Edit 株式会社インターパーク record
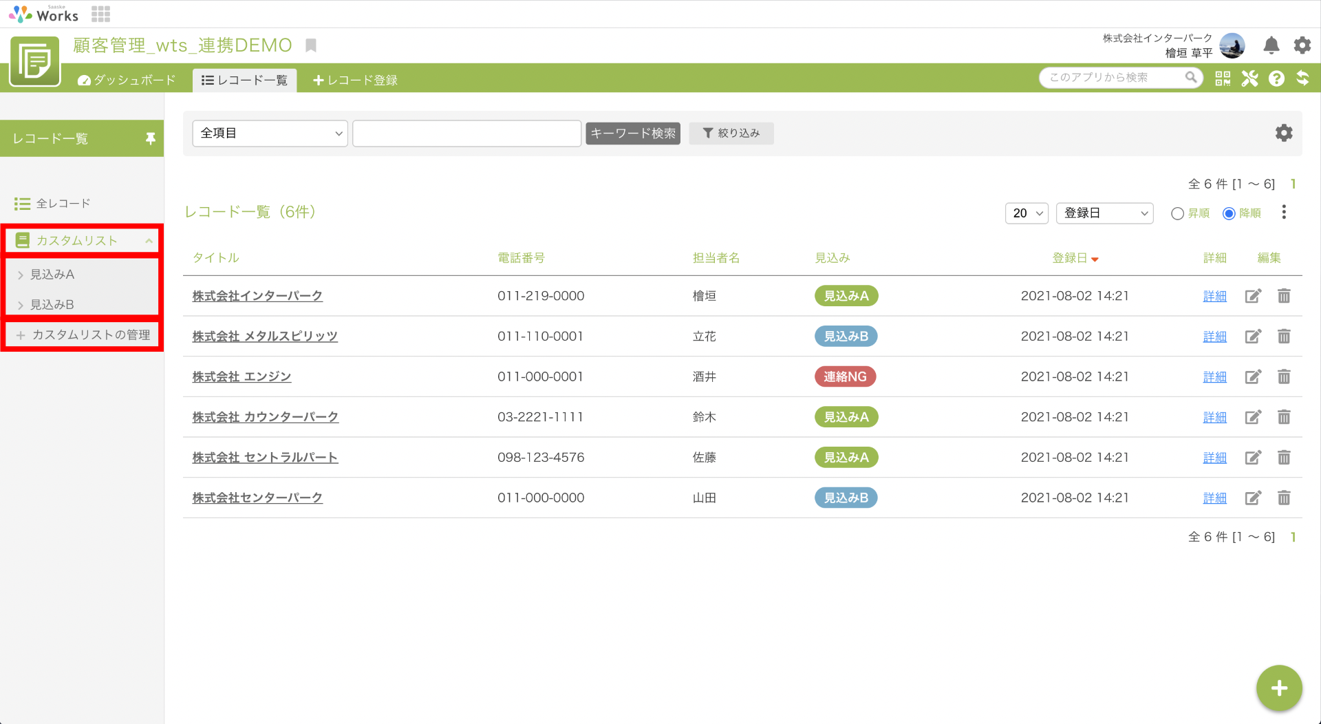1321x724 pixels. pyautogui.click(x=1253, y=296)
